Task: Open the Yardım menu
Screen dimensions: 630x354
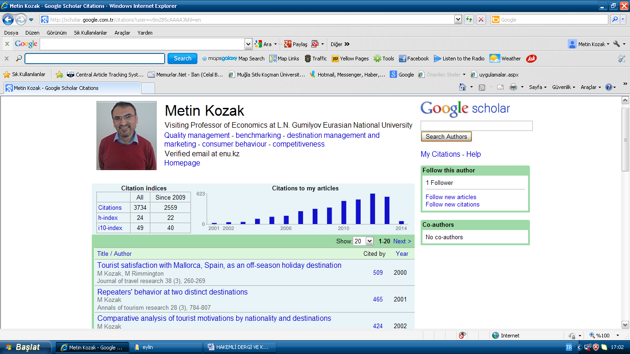Action: [x=145, y=33]
